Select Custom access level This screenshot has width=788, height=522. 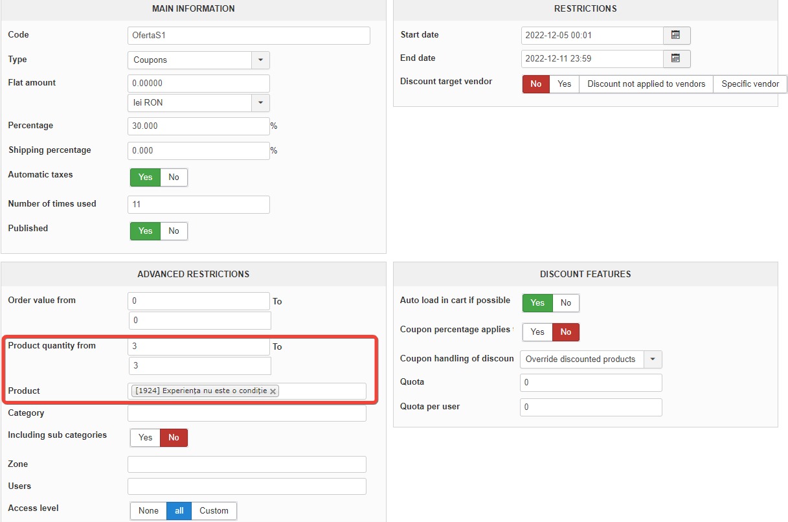(214, 511)
